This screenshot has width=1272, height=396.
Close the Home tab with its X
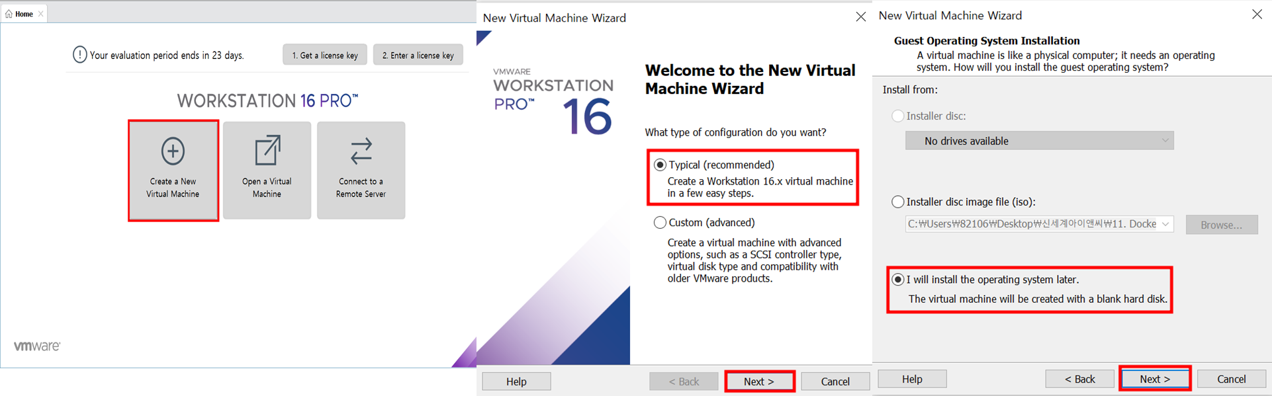coord(41,14)
